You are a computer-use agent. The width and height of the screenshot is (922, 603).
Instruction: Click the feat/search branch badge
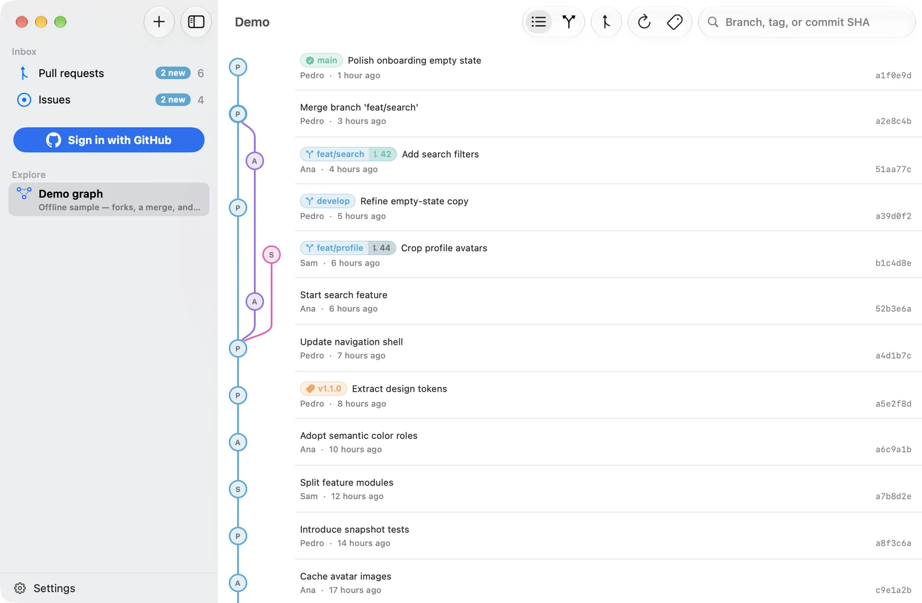(335, 154)
